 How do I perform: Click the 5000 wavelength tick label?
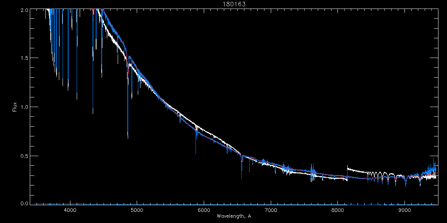click(x=137, y=210)
